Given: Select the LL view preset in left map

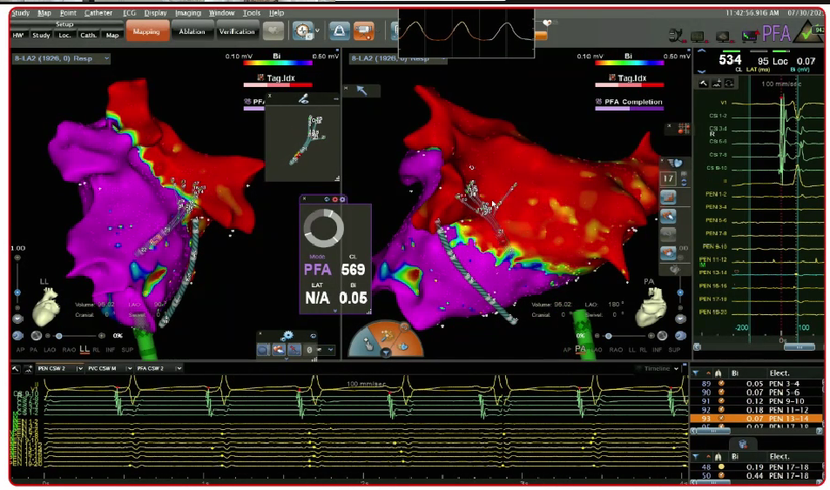Looking at the screenshot, I should pos(84,349).
